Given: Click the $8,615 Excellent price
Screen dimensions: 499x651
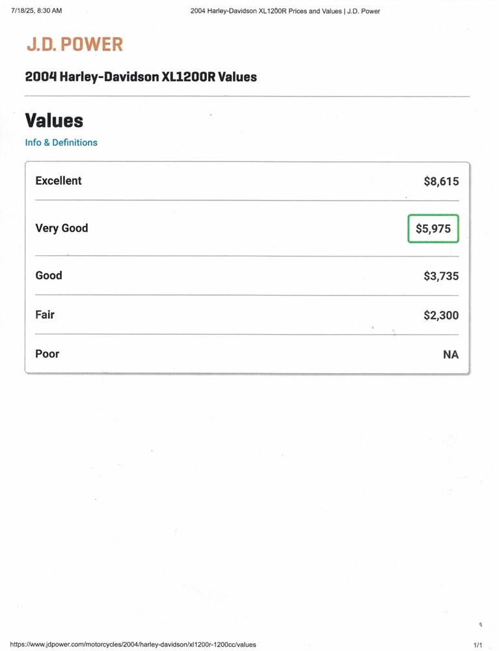Looking at the screenshot, I should tap(441, 182).
